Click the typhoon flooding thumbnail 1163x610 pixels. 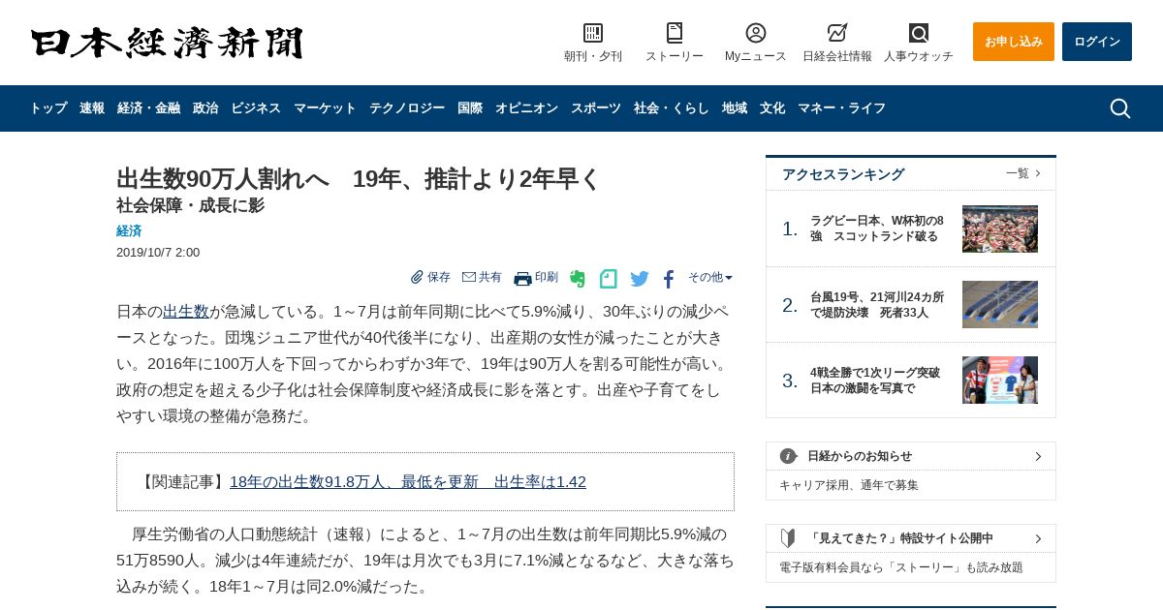pos(1000,304)
